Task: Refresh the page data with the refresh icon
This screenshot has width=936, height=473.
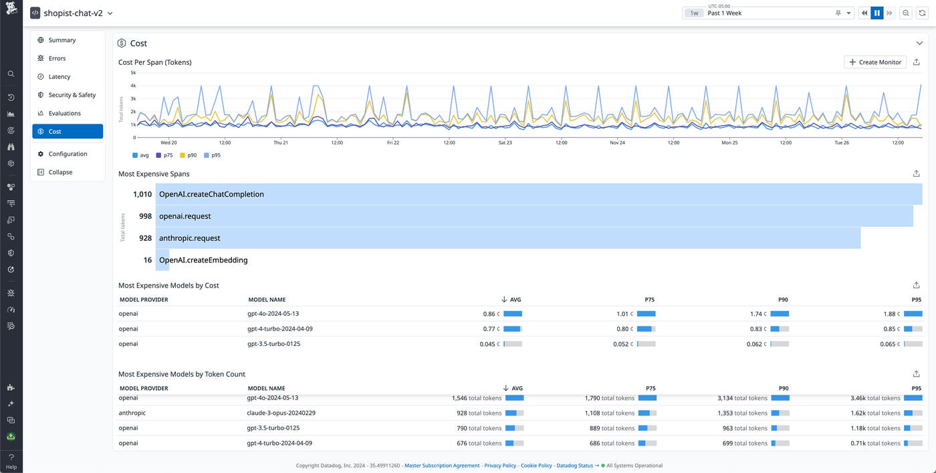Action: pyautogui.click(x=922, y=12)
